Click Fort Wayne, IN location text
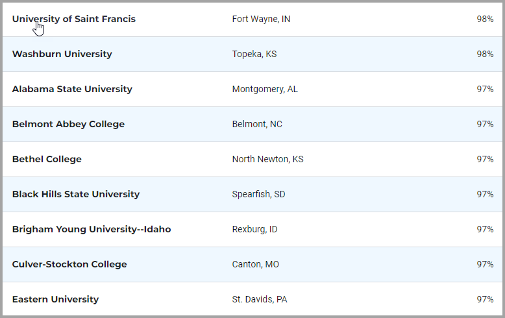 point(261,19)
